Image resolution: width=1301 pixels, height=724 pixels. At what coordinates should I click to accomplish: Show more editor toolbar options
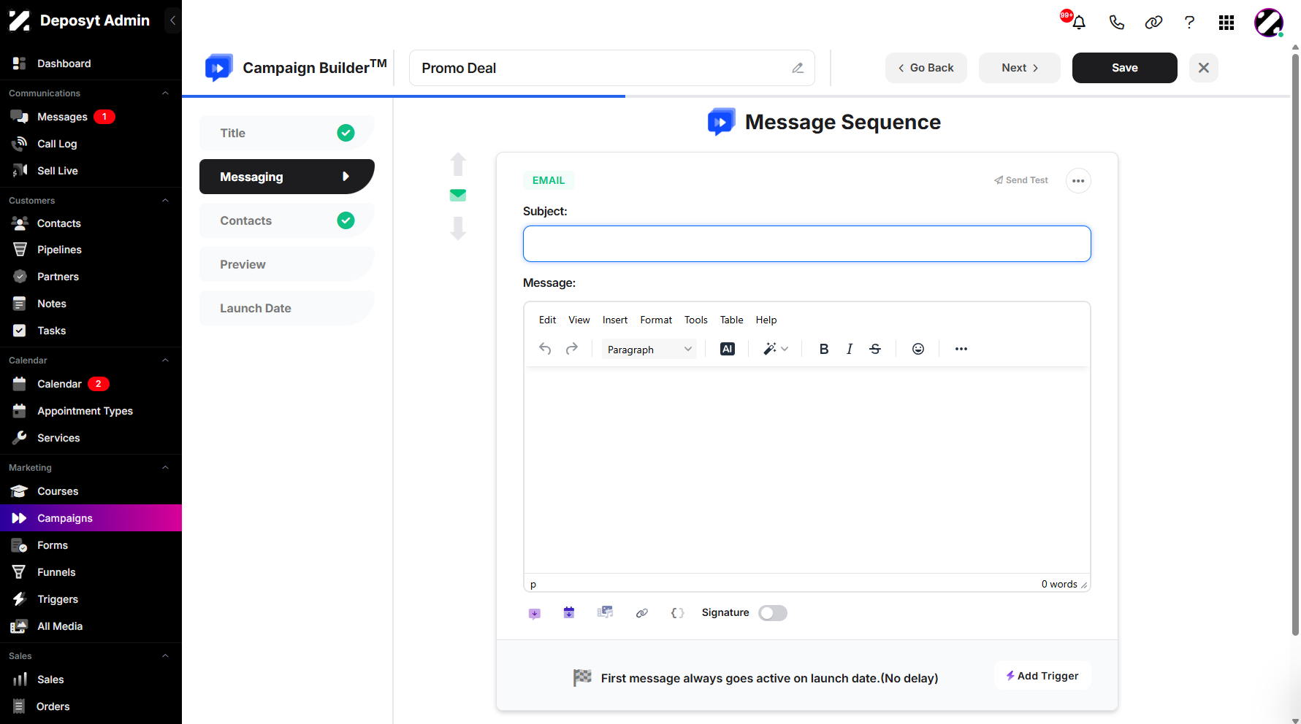point(961,349)
